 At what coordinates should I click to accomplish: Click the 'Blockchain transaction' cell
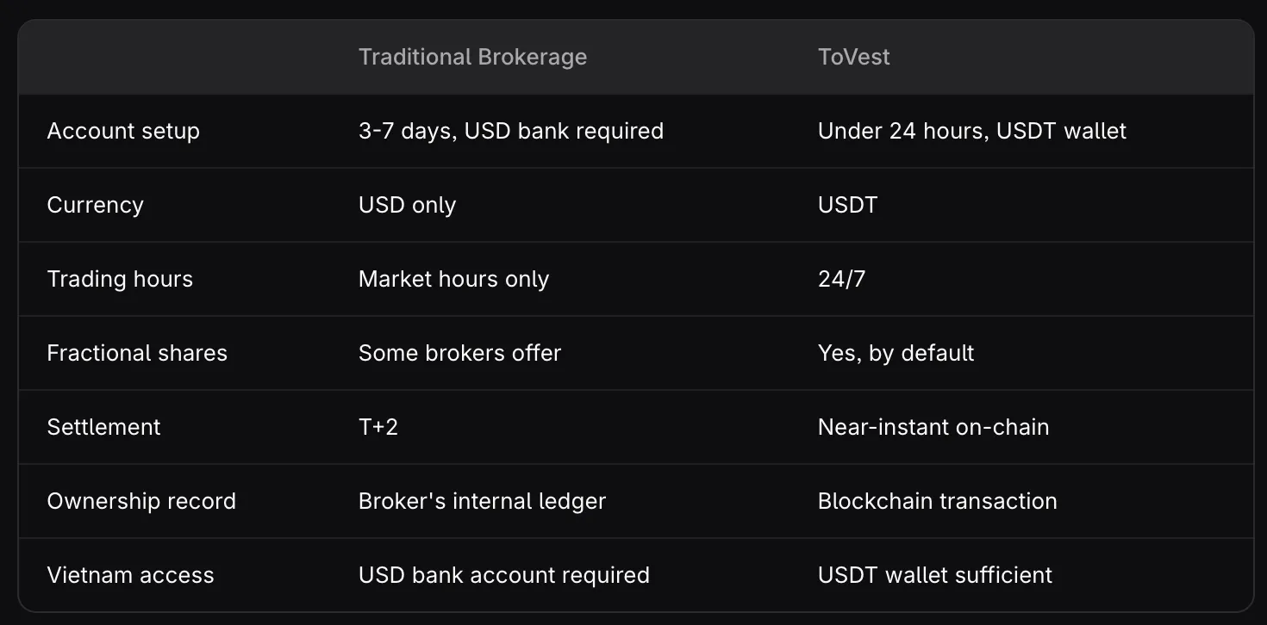[x=937, y=502]
